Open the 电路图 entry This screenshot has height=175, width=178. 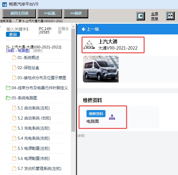click(93, 121)
